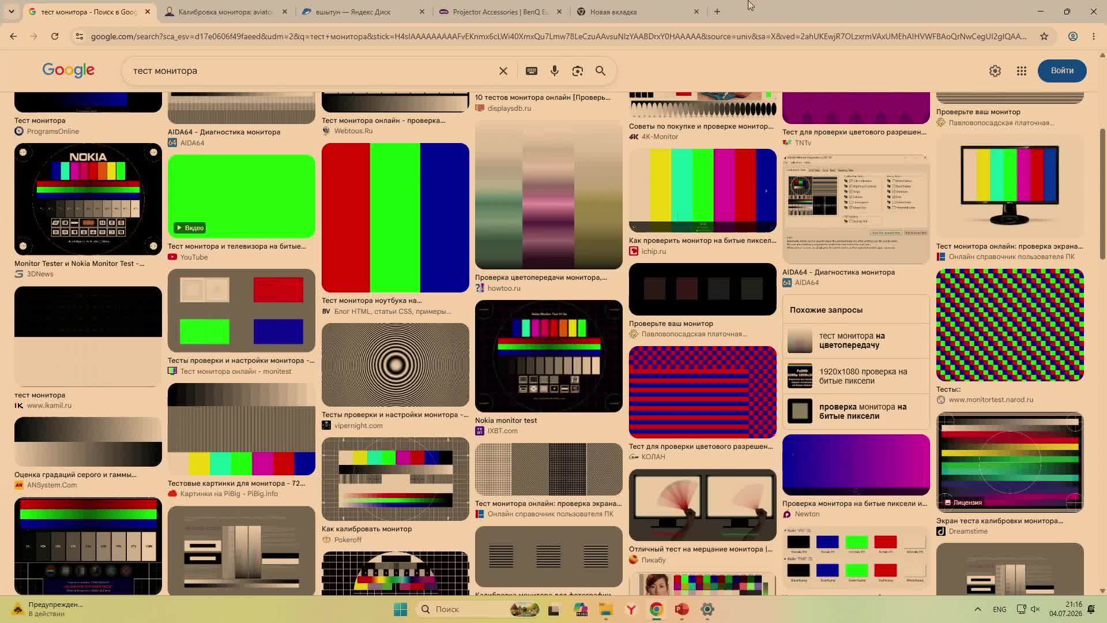Click the Chrome taskbar icon
Viewport: 1107px width, 623px height.
pyautogui.click(x=656, y=609)
